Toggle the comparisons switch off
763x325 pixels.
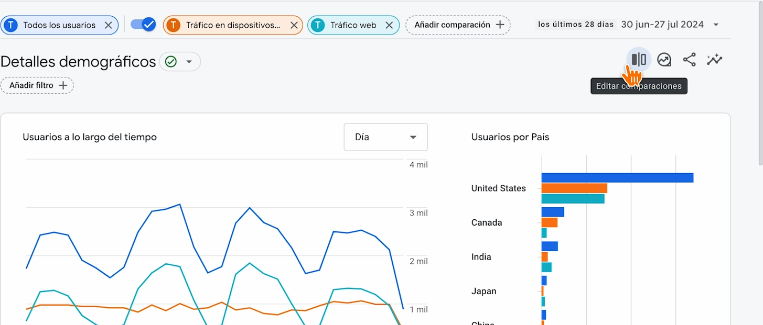143,25
